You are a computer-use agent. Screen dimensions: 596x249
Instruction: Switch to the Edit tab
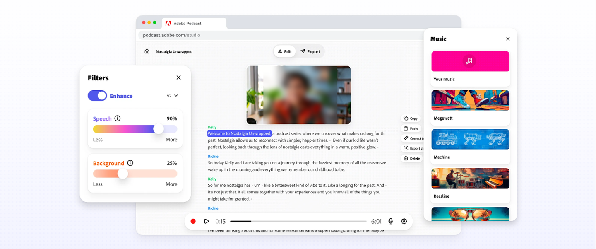(x=285, y=51)
